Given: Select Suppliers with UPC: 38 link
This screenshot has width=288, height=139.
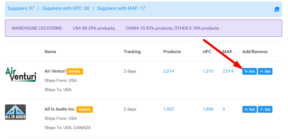Looking at the screenshot, I should [x=66, y=8].
